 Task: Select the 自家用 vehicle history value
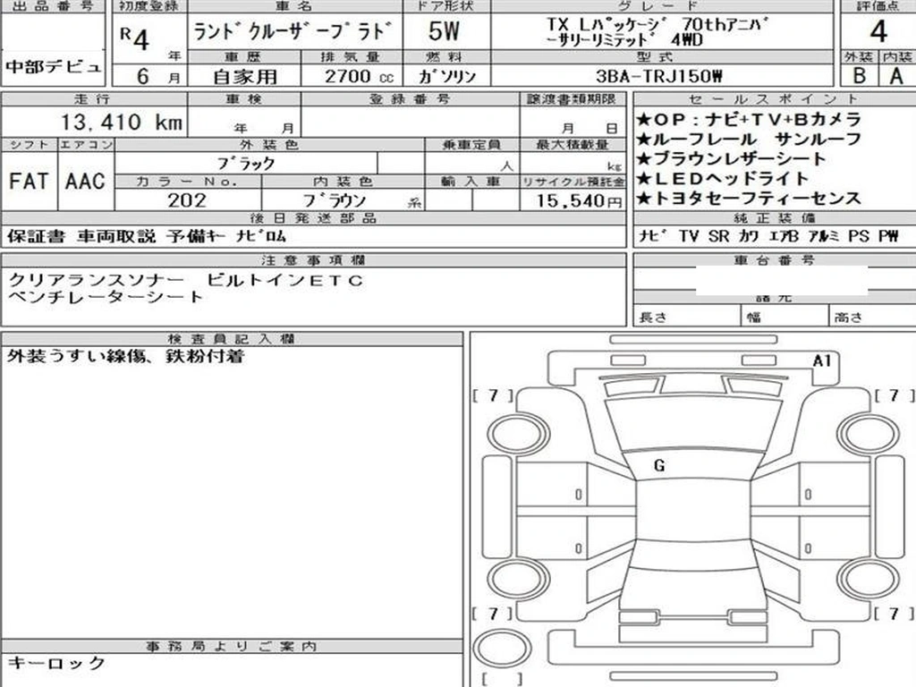click(x=245, y=77)
